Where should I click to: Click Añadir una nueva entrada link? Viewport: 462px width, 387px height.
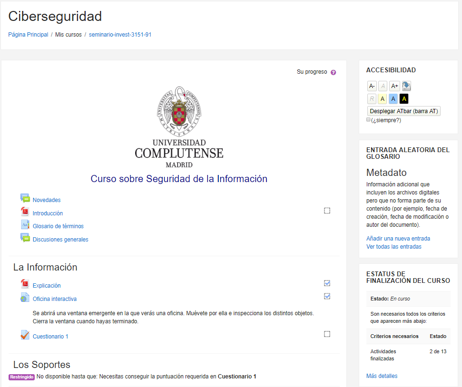point(398,239)
